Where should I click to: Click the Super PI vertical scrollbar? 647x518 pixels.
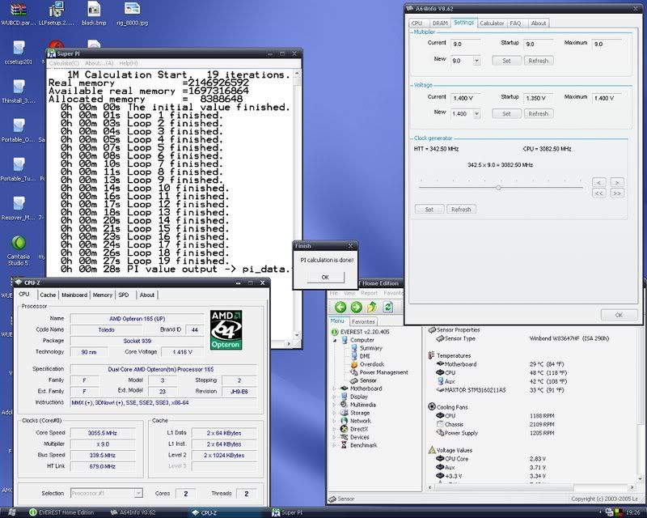pyautogui.click(x=297, y=204)
